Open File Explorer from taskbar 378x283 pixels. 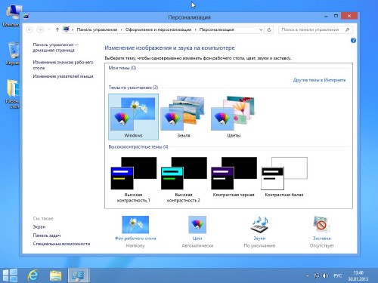[56, 275]
